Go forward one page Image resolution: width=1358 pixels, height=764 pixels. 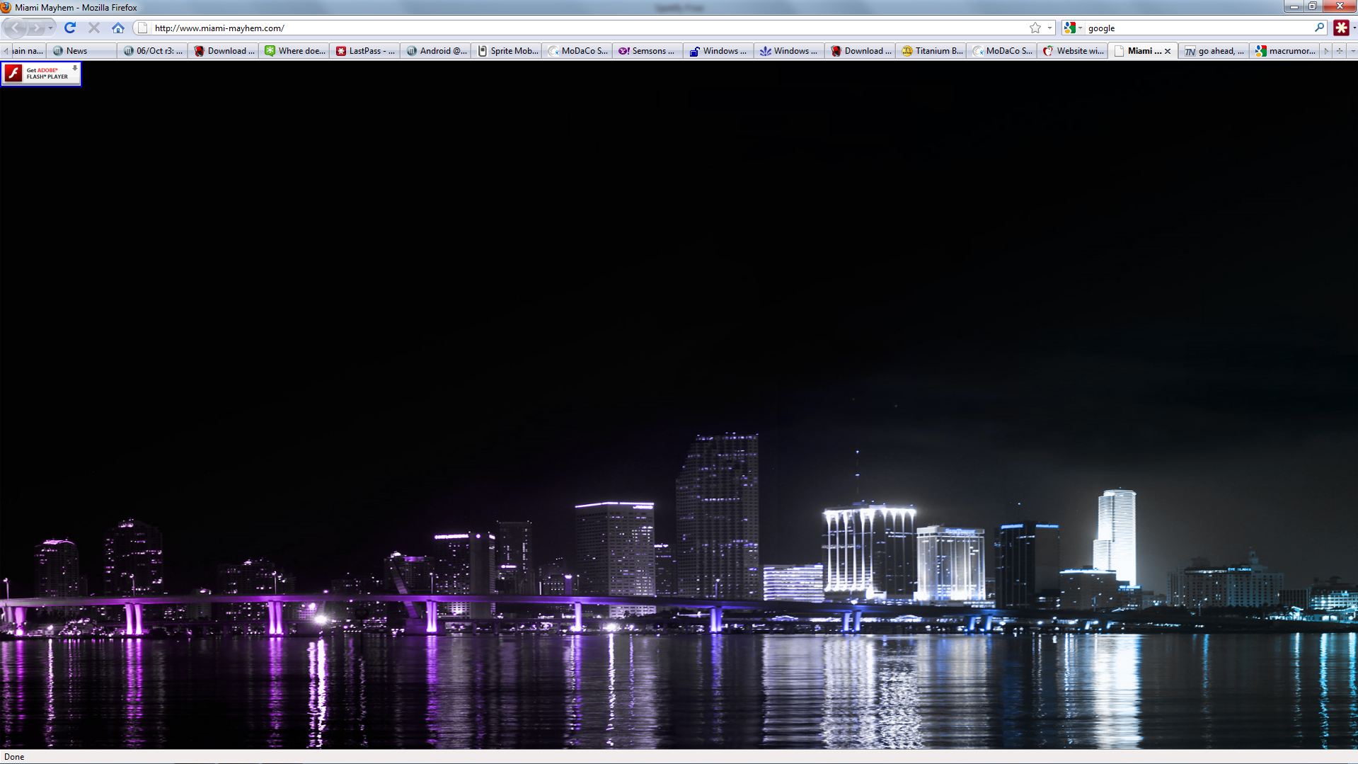click(35, 28)
